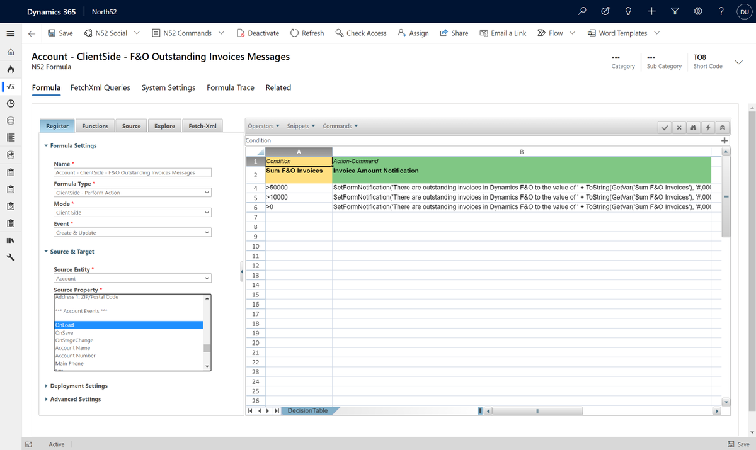Click the panel collapse handle left of the spreadsheet
The height and width of the screenshot is (450, 756).
pos(242,272)
